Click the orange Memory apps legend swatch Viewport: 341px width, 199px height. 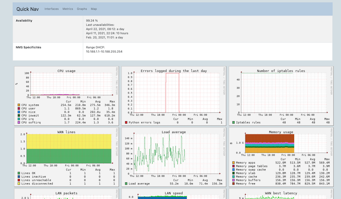click(x=233, y=162)
